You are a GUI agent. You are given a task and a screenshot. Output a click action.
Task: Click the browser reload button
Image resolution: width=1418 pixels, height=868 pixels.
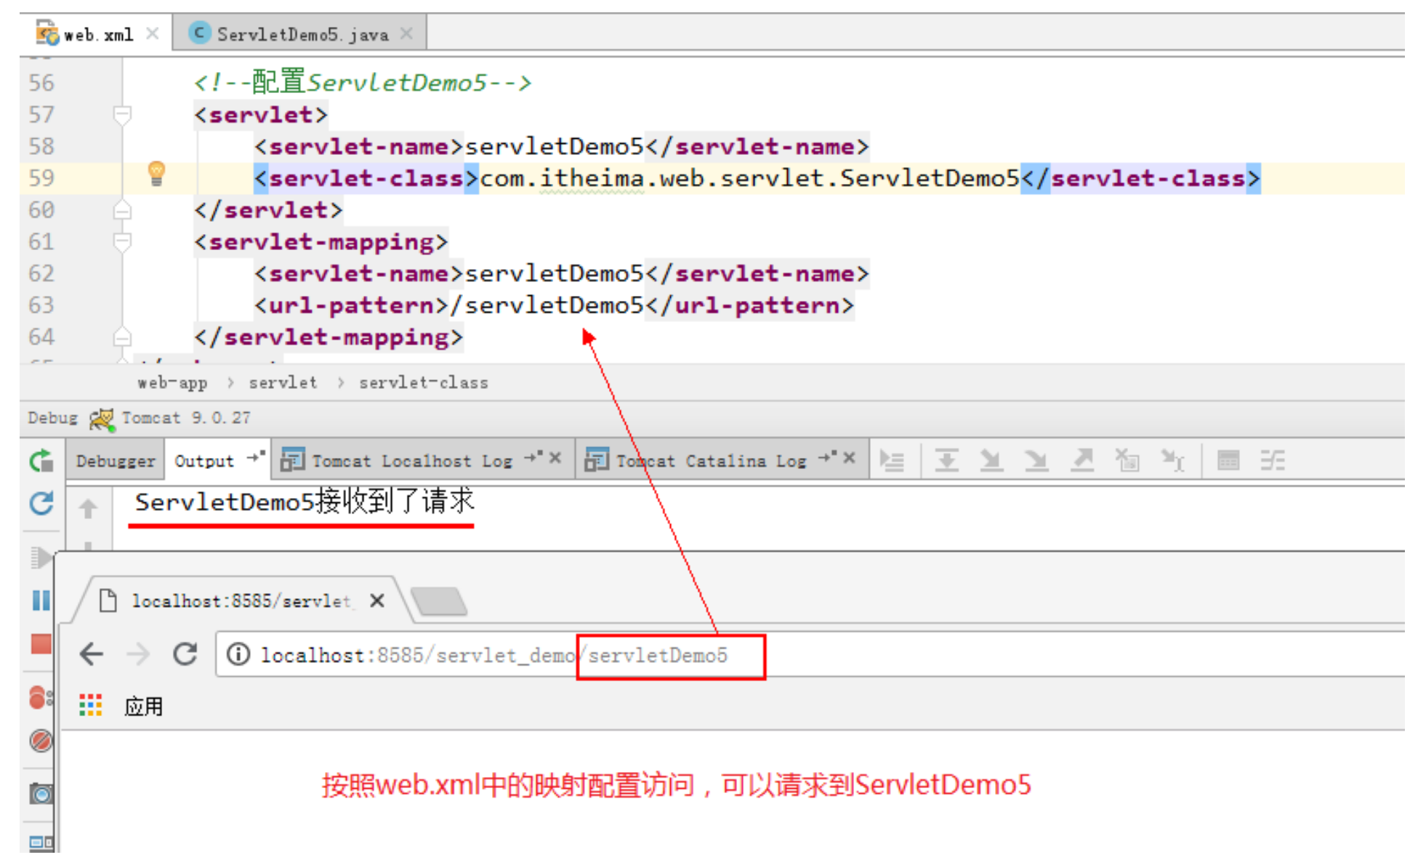click(x=185, y=654)
